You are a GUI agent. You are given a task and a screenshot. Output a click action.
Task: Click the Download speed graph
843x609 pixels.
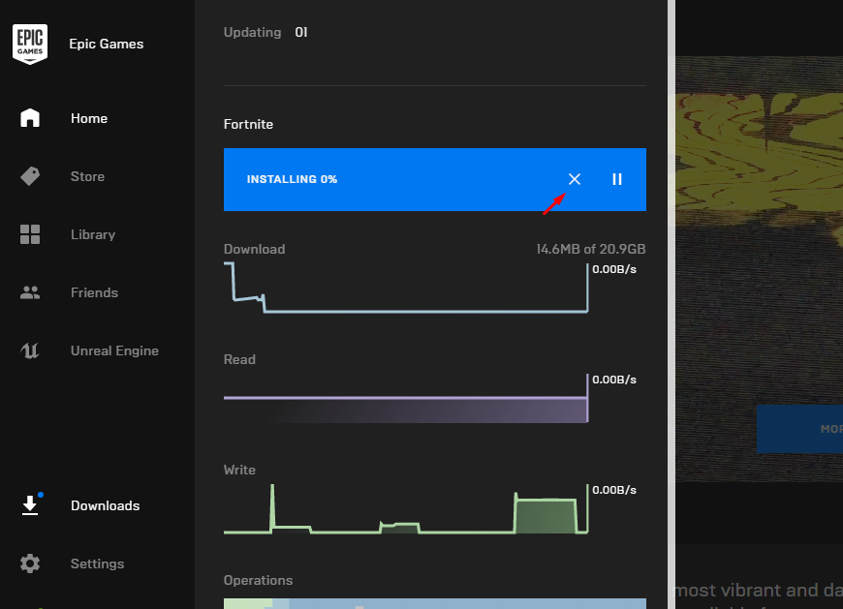(405, 290)
